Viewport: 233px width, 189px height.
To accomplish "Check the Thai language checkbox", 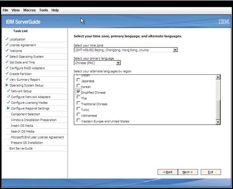I will point(78,97).
